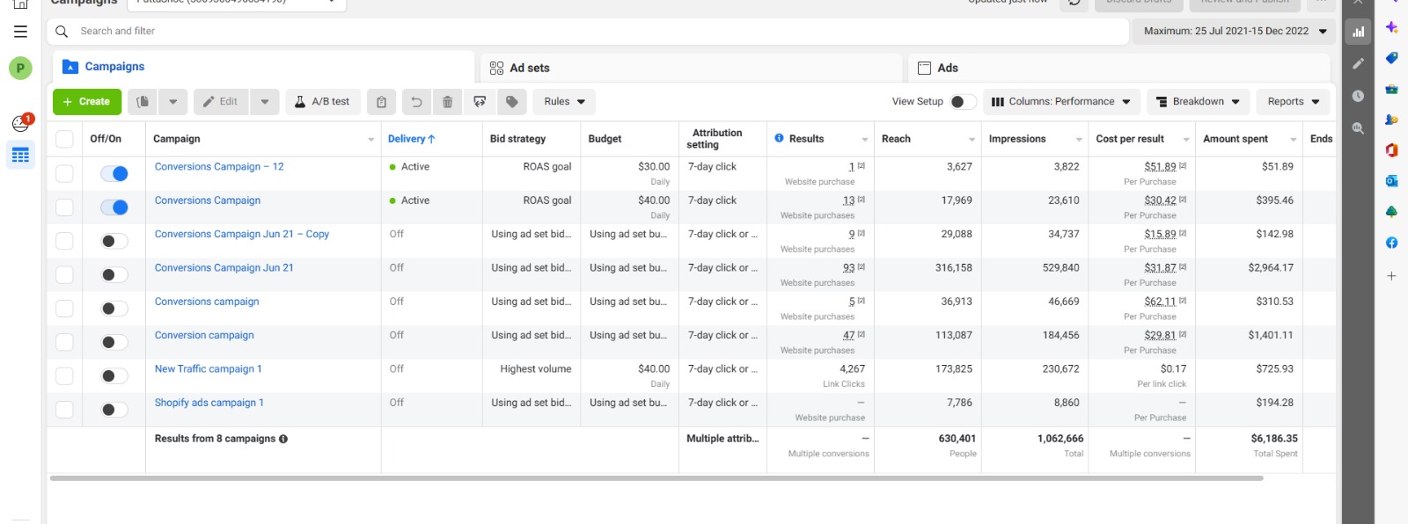The image size is (1408, 524).
Task: Open the Shopify ads campaign 1 link
Action: (209, 403)
